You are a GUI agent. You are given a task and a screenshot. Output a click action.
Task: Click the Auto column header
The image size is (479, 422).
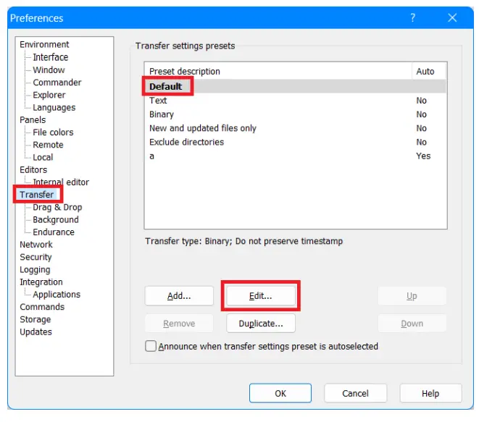(x=428, y=72)
